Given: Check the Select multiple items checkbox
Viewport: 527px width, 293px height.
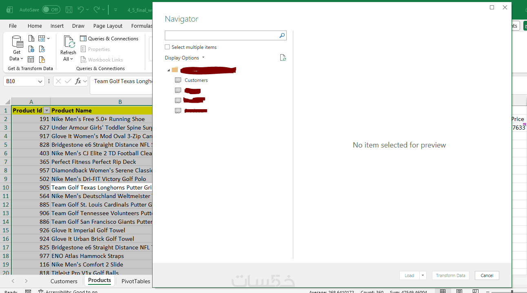Looking at the screenshot, I should click(x=167, y=47).
